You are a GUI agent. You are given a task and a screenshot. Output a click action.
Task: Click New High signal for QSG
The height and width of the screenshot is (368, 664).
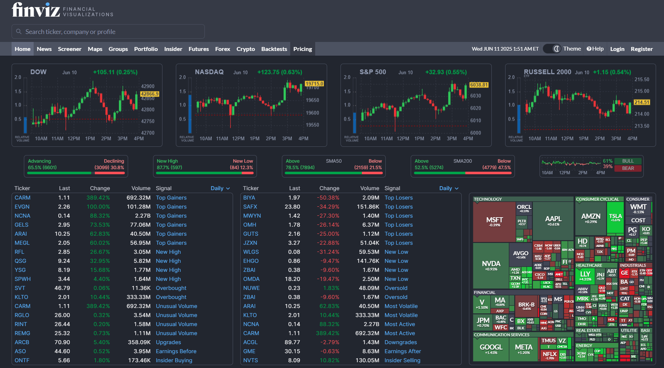168,261
